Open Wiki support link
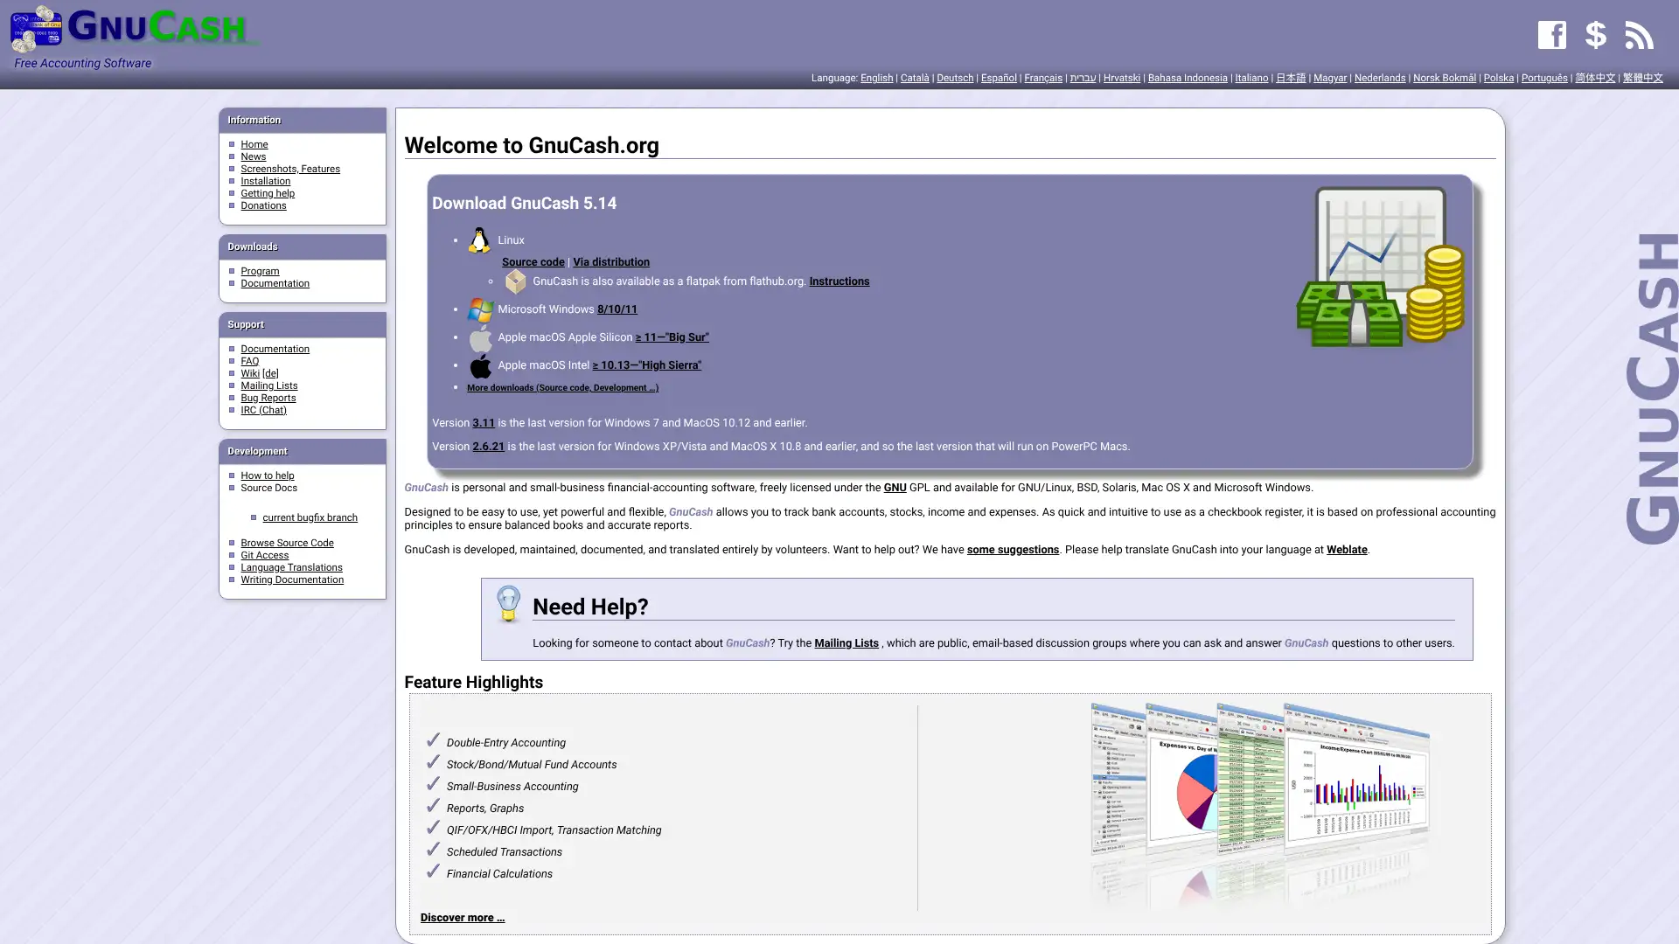Image resolution: width=1679 pixels, height=944 pixels. pos(249,374)
